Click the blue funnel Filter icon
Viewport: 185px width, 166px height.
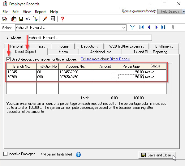tap(132, 27)
